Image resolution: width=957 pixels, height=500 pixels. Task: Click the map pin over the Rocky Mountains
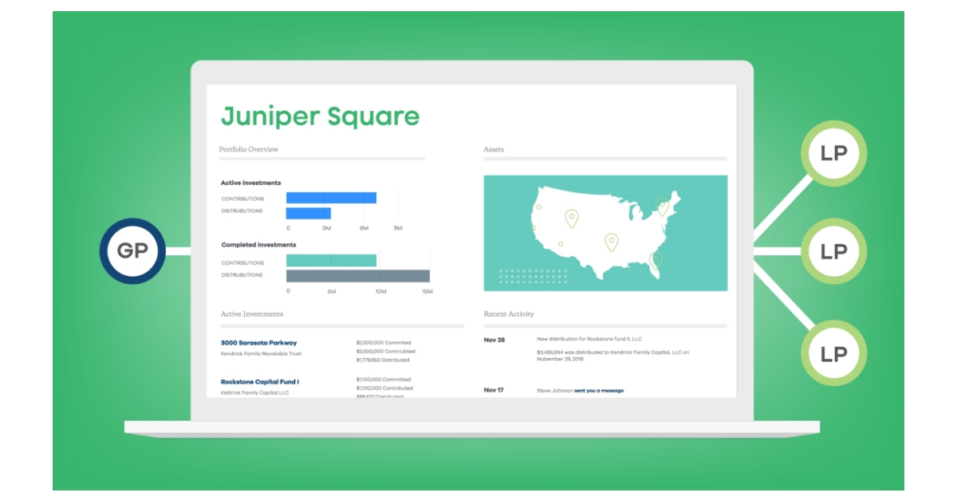point(571,215)
